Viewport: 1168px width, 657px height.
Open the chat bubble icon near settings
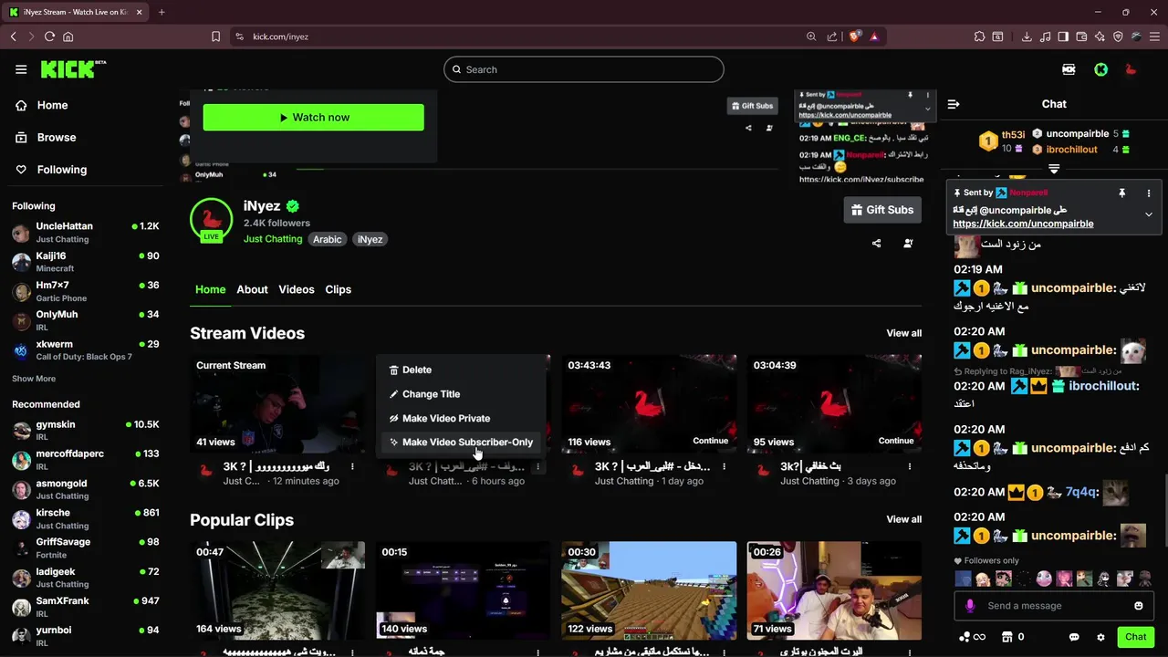[x=1074, y=637]
